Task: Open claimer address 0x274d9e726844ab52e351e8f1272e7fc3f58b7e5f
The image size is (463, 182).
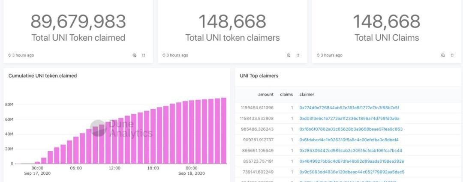Action: (349, 107)
